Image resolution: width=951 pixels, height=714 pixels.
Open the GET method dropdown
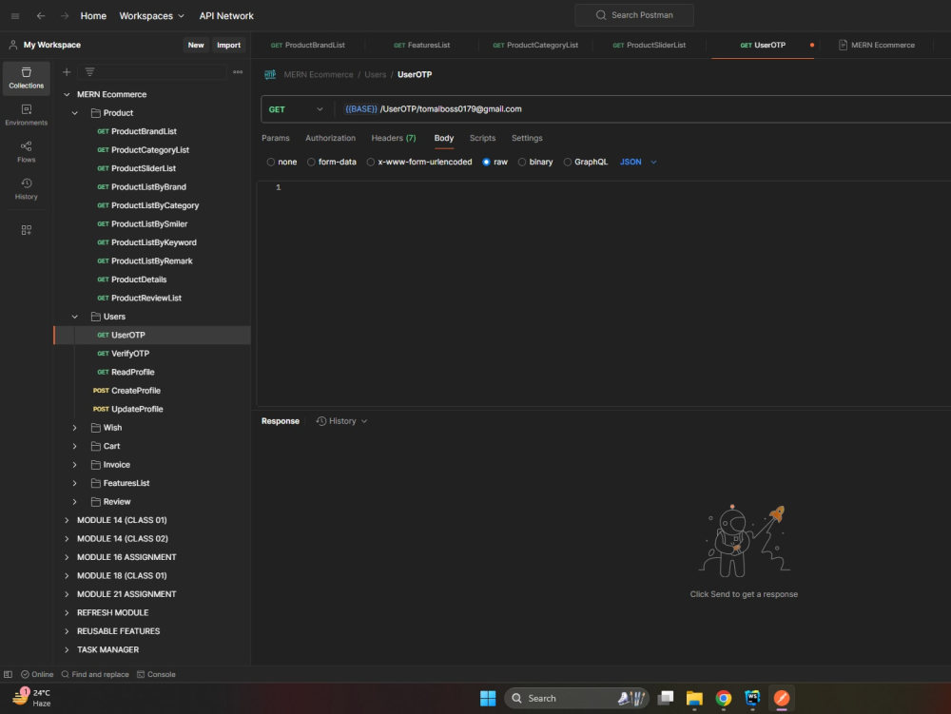(x=296, y=109)
